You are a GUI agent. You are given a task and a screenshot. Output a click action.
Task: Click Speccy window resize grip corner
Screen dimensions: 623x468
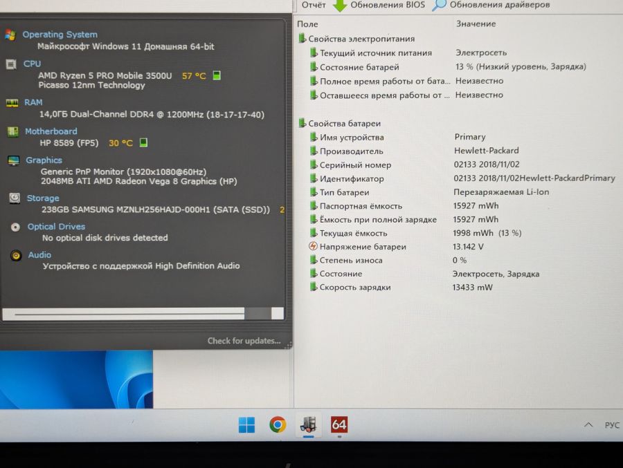coord(289,345)
